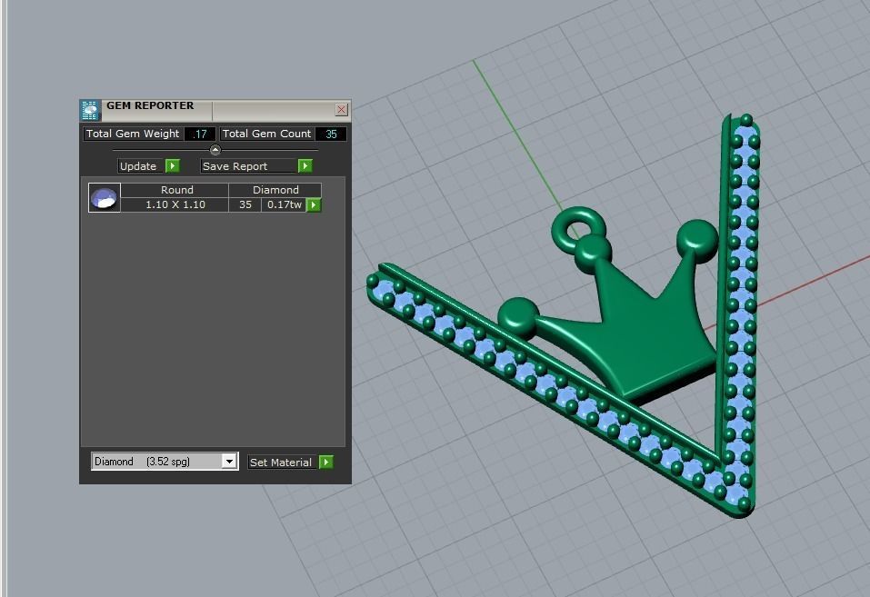Image resolution: width=870 pixels, height=597 pixels.
Task: Click the green arrow beside Save Report
Action: tap(305, 166)
